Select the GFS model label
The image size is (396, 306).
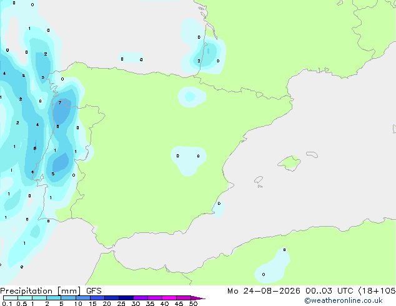click(x=94, y=291)
